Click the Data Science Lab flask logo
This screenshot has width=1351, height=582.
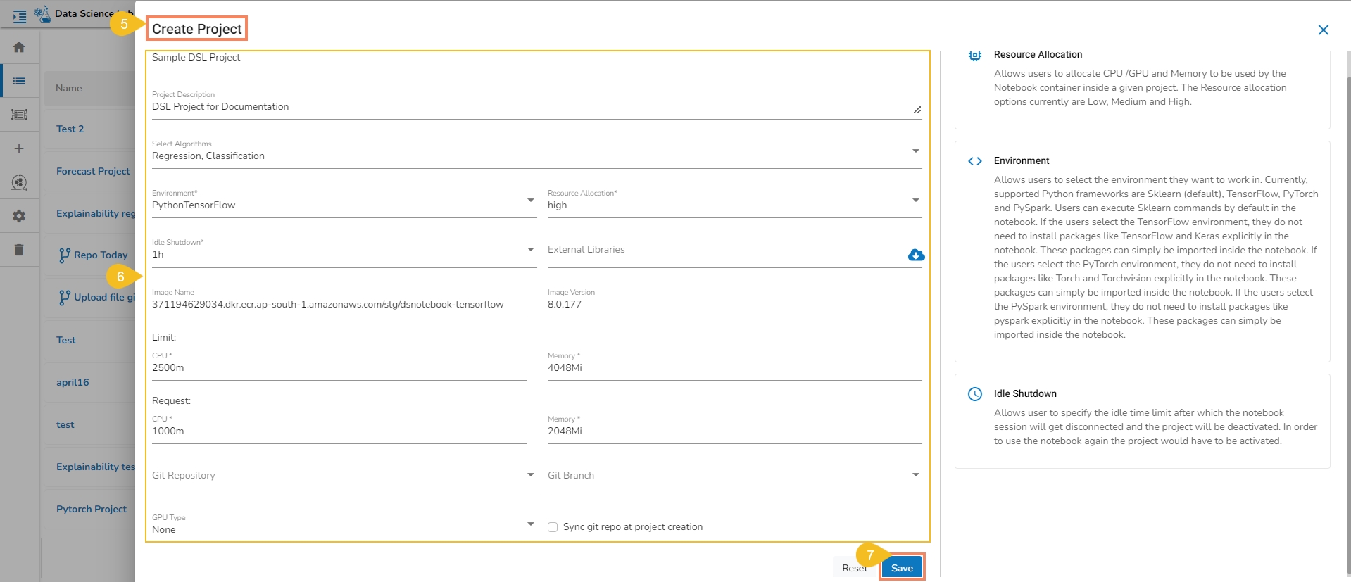coord(42,13)
